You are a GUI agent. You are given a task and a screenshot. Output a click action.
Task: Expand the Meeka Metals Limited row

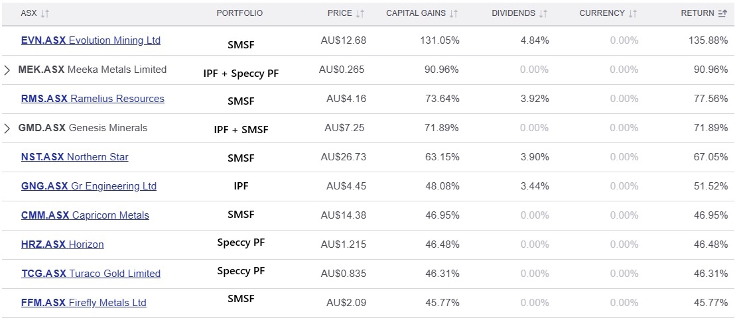[x=7, y=70]
